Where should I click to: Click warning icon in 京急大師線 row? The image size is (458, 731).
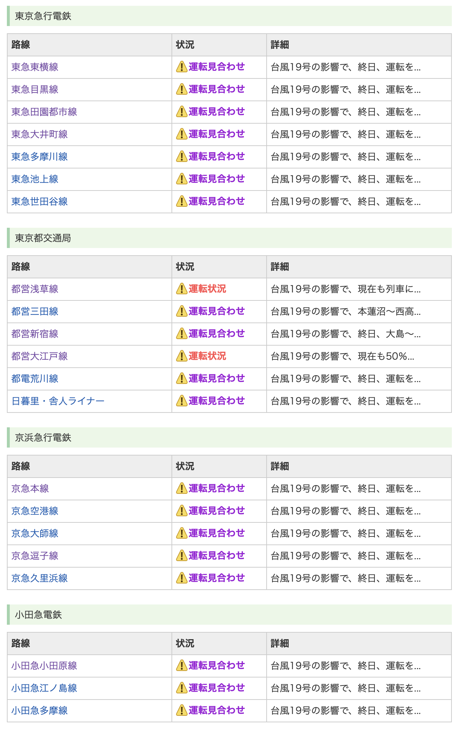click(182, 533)
